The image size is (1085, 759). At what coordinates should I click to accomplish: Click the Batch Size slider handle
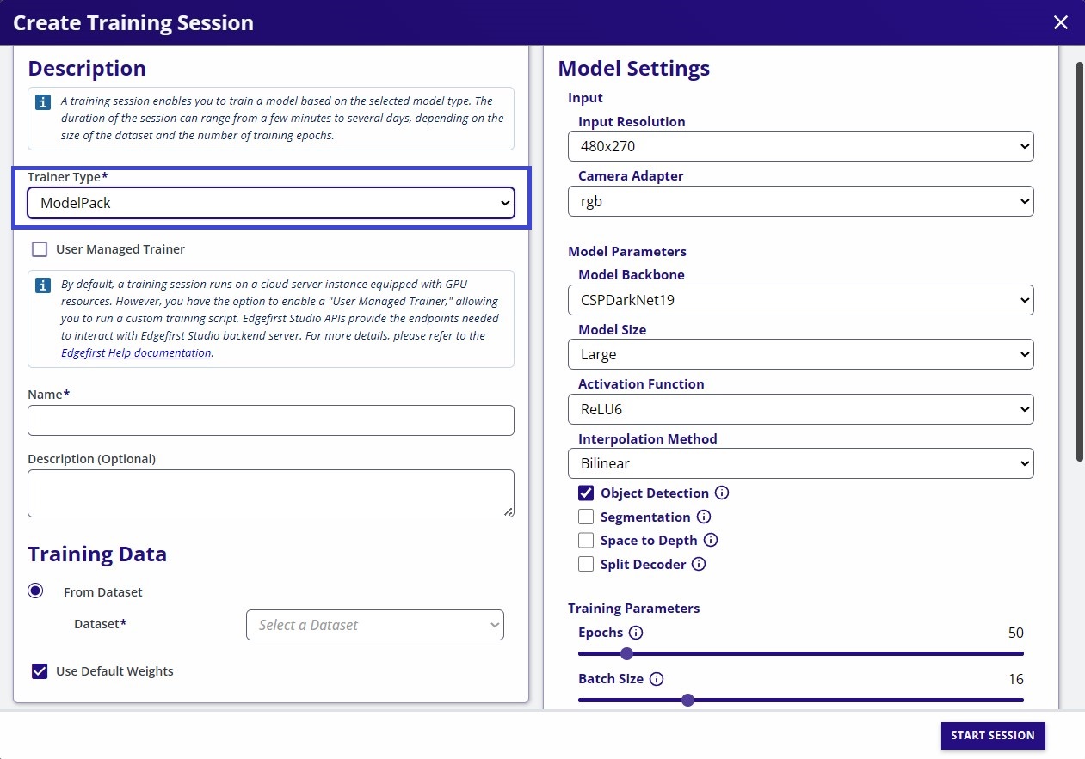pos(687,700)
